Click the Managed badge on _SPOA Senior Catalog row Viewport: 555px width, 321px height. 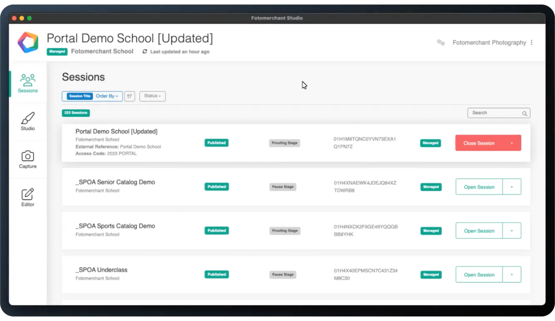pyautogui.click(x=431, y=187)
